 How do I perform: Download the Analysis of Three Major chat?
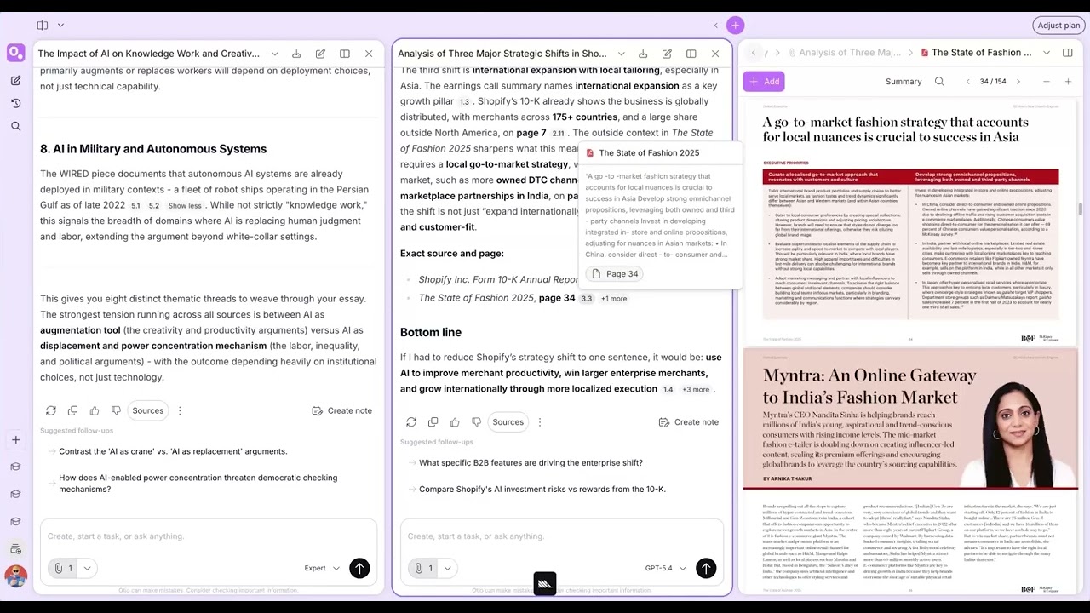coord(643,54)
